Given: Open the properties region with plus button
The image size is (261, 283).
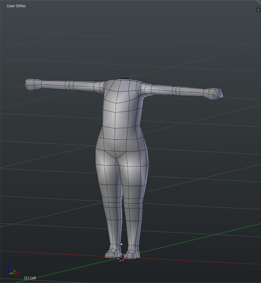Looking at the screenshot, I should coord(258,10).
